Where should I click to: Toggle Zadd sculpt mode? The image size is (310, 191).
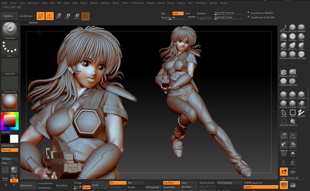click(178, 13)
